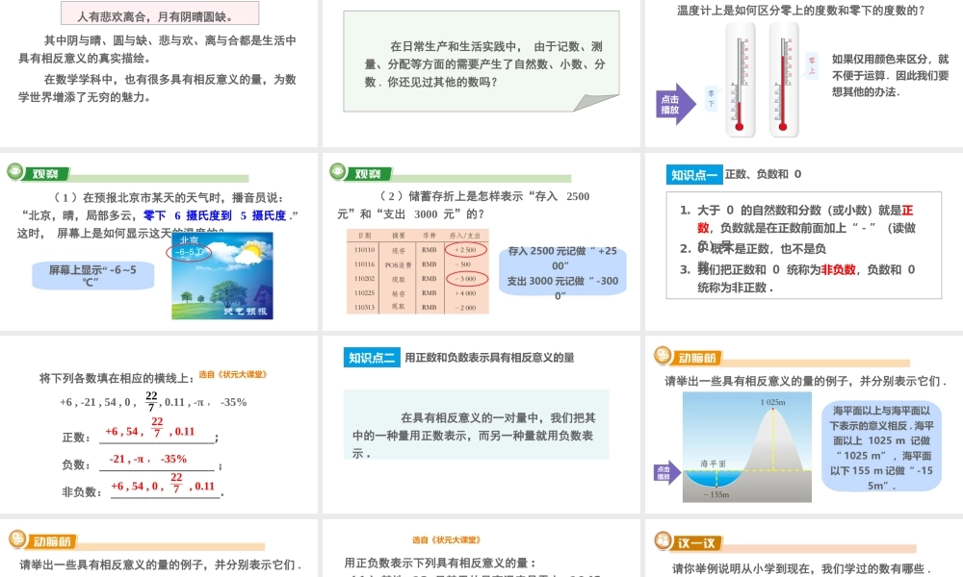Click the red answer line after 非负数
Viewport: 963px width, 577px height.
163,483
